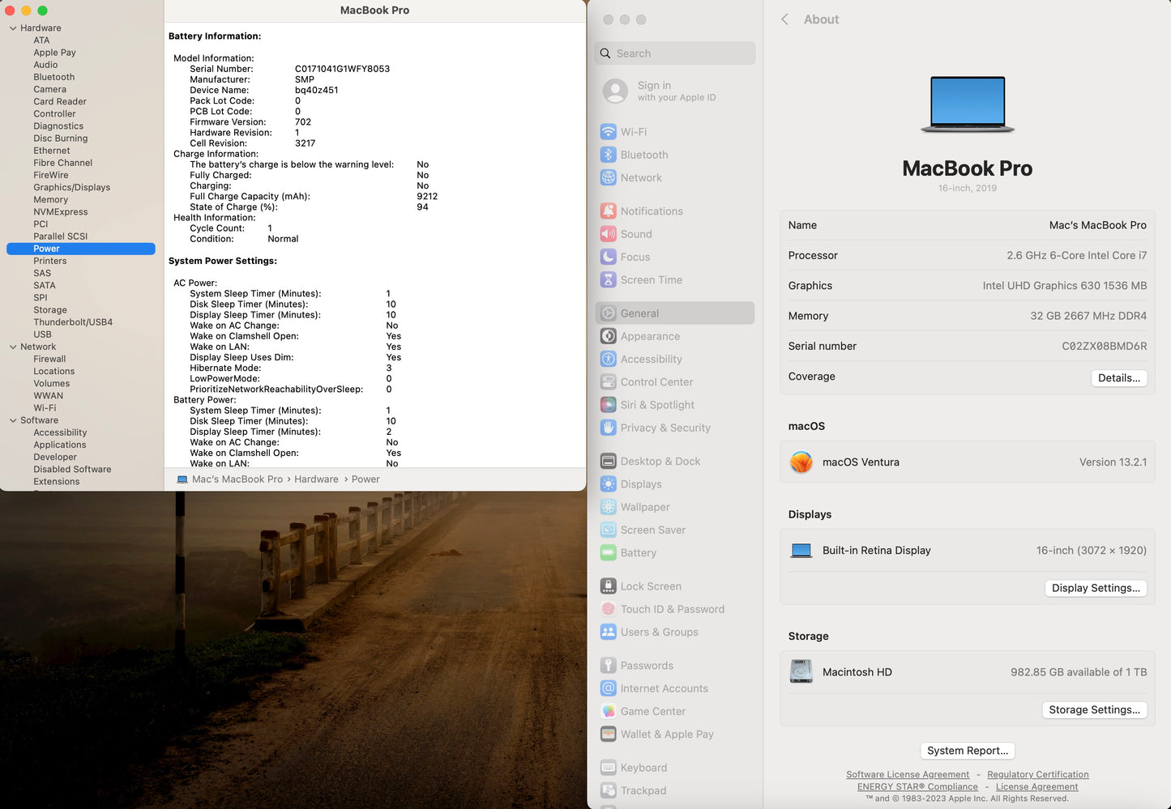Open Touch ID & Password settings
The width and height of the screenshot is (1171, 809).
pyautogui.click(x=672, y=609)
